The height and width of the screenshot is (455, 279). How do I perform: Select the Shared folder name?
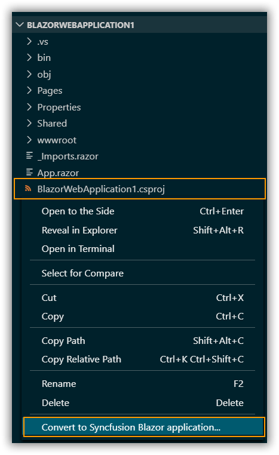pyautogui.click(x=52, y=124)
